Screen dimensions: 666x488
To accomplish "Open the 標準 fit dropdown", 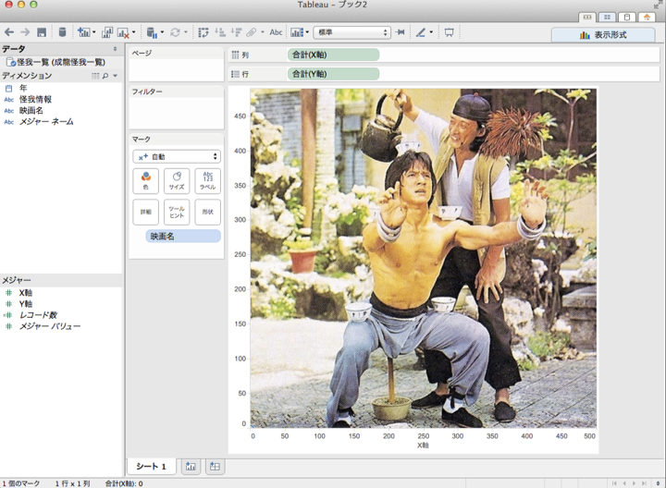I will coord(351,32).
